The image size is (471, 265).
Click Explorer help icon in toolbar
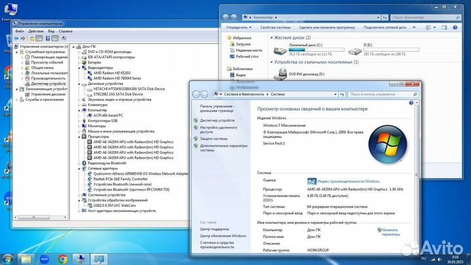[455, 27]
